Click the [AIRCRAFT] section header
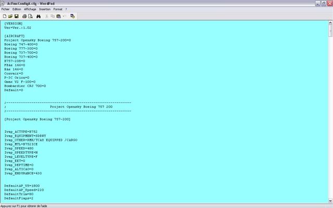This screenshot has width=333, height=208. point(15,36)
